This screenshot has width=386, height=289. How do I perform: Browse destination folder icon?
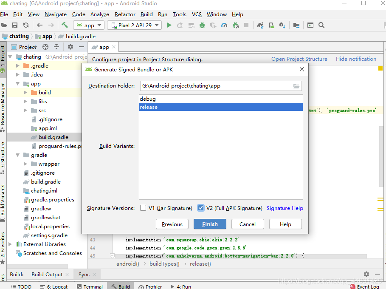tap(296, 86)
